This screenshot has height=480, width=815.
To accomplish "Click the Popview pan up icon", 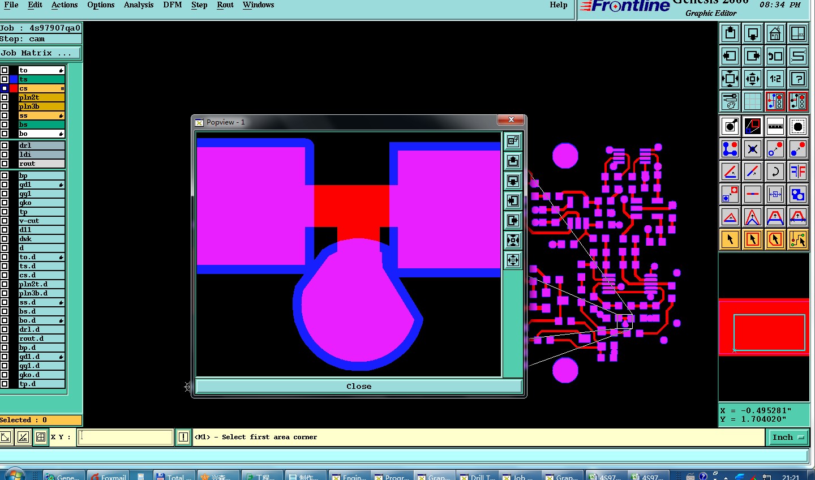I will pos(513,161).
